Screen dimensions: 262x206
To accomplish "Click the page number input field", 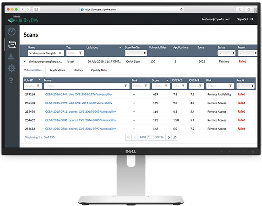I will pos(151,137).
